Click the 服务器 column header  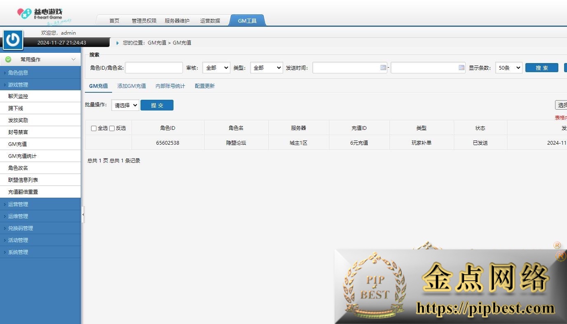tap(299, 128)
